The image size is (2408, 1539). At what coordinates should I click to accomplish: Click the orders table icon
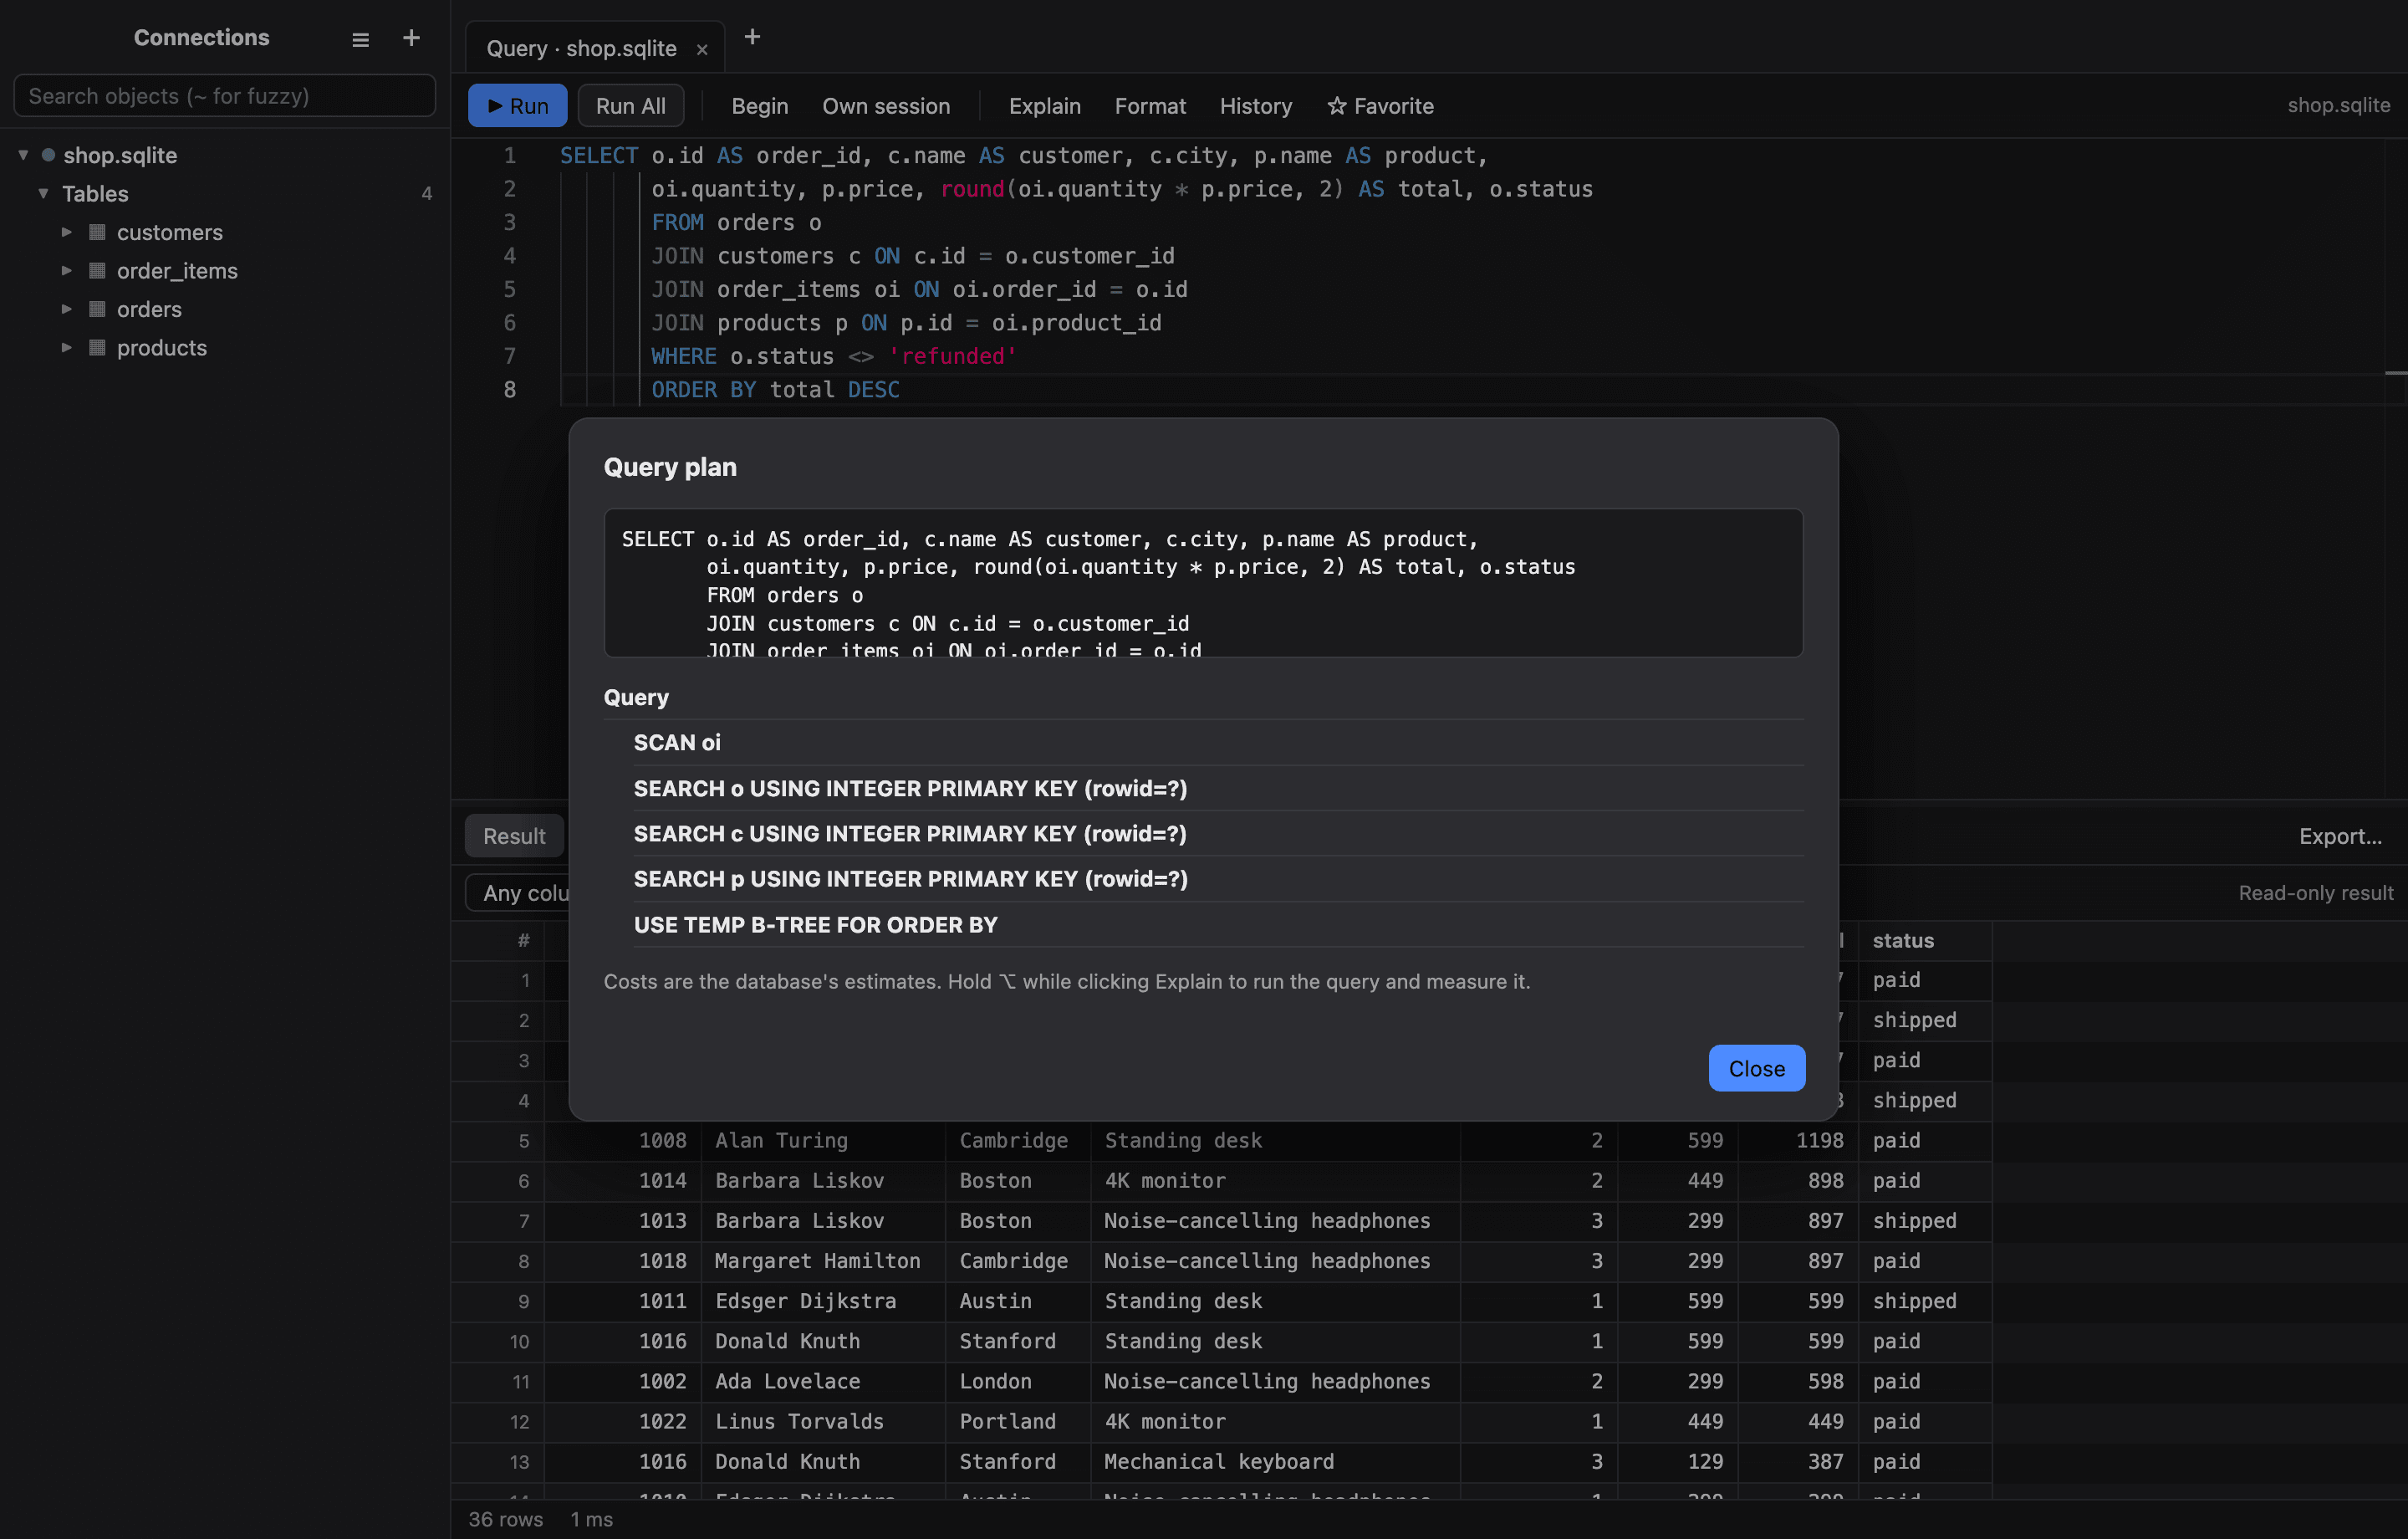(x=97, y=309)
